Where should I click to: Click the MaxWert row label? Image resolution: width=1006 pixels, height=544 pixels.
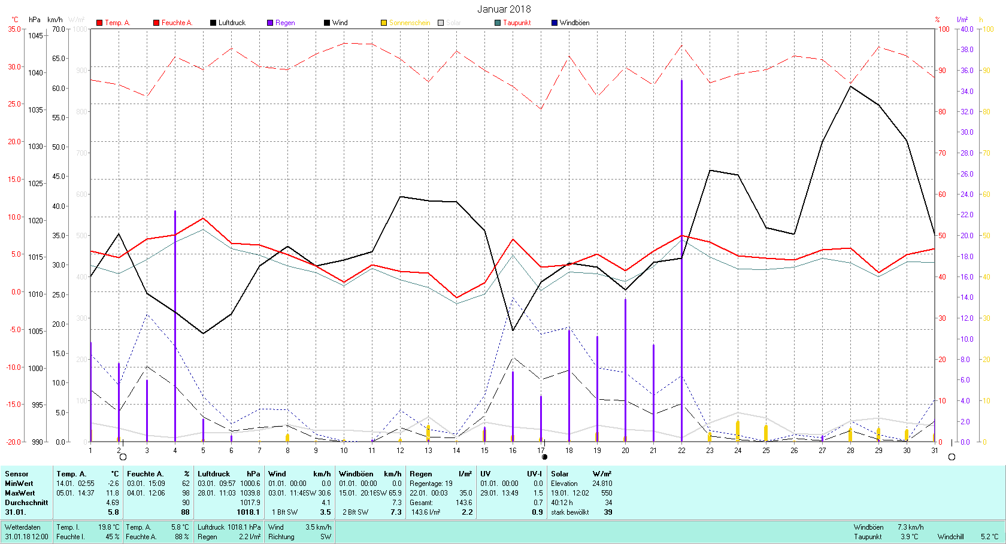click(20, 493)
